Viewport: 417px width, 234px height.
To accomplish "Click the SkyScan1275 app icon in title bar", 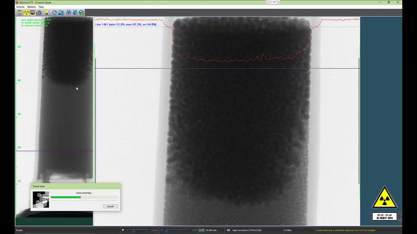I will (17, 2).
